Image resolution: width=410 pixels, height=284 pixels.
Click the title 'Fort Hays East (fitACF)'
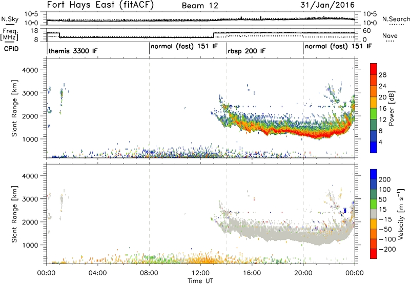tap(100, 5)
